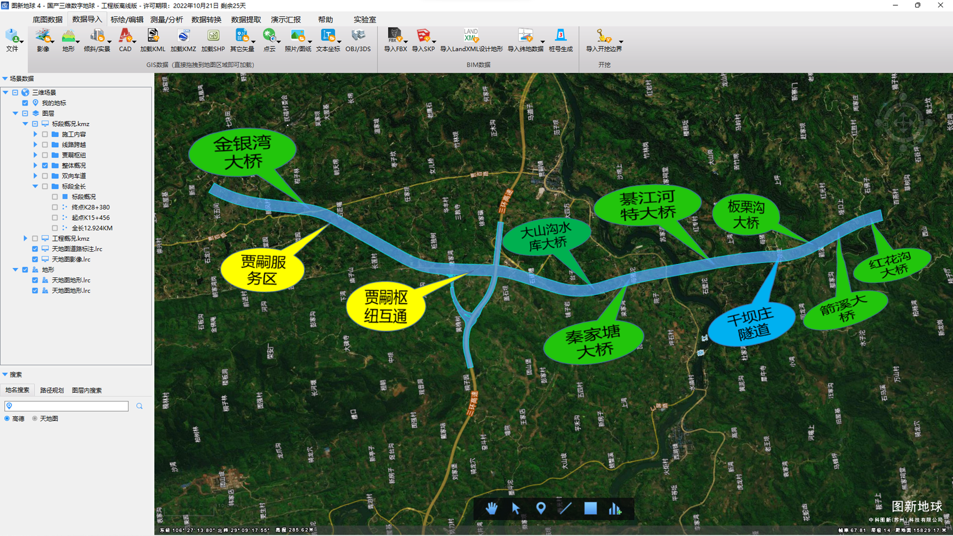Open the 影像 dropdown arrow
953x536 pixels.
(52, 41)
